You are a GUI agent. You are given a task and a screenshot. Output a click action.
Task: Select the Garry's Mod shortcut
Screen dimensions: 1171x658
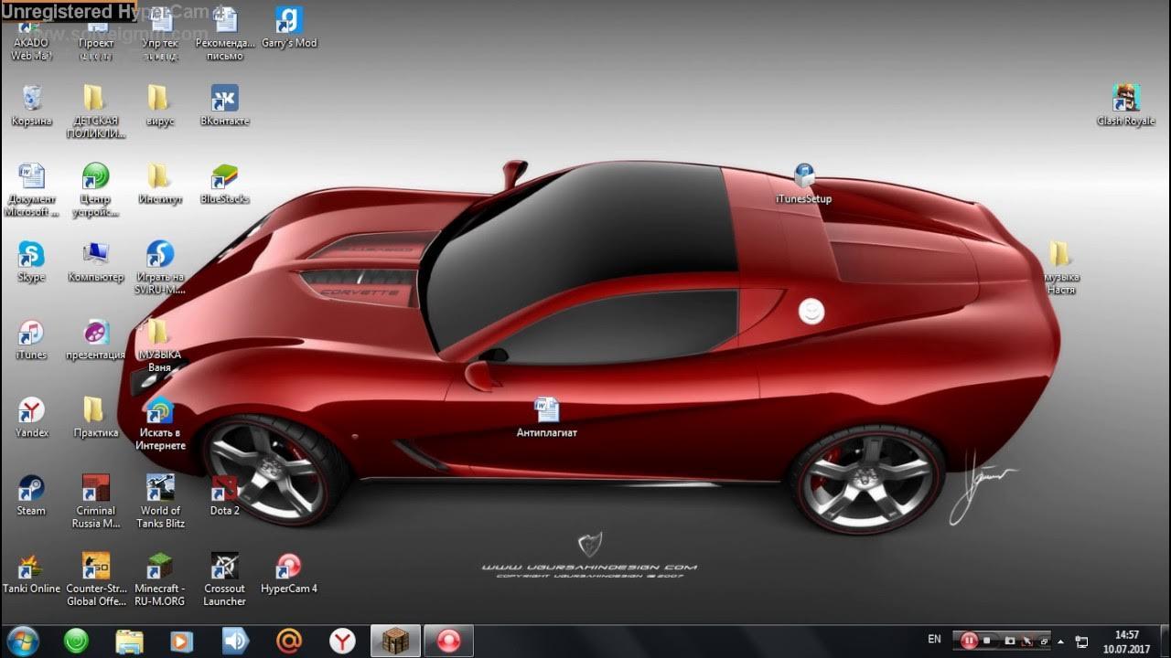[289, 21]
